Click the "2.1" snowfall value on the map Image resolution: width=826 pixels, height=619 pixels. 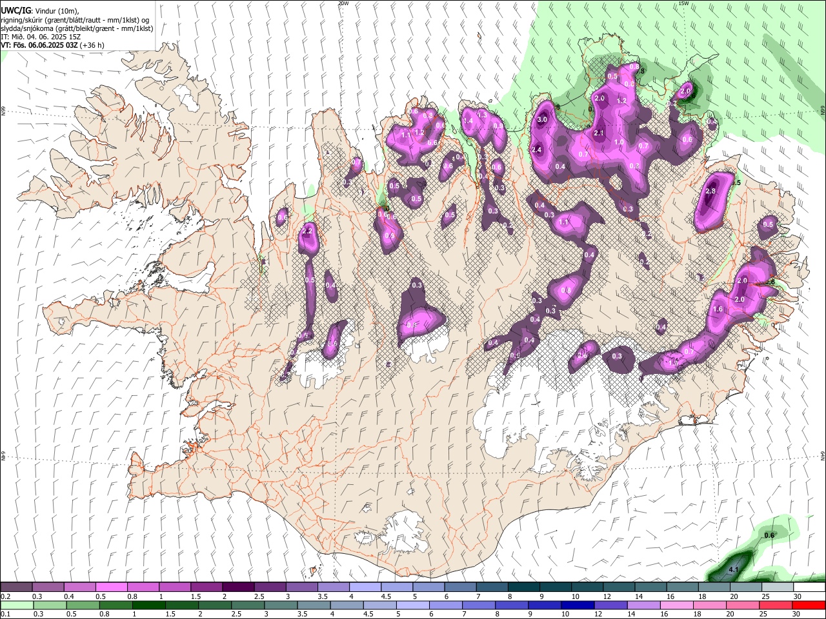click(x=598, y=133)
